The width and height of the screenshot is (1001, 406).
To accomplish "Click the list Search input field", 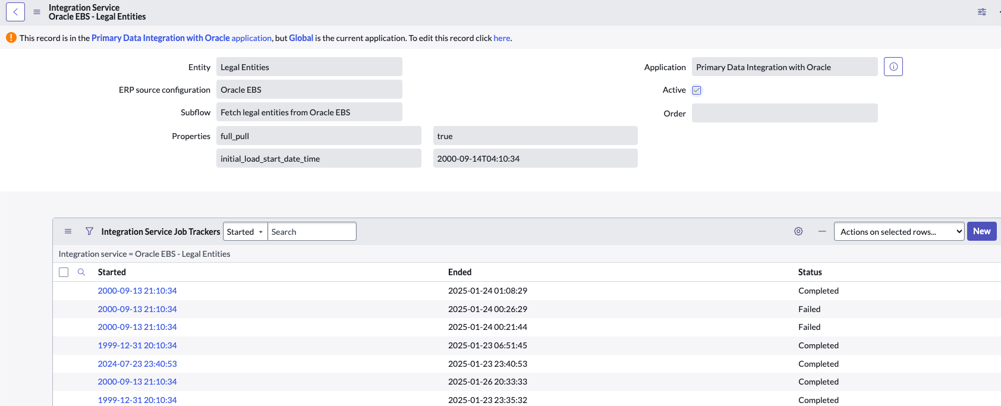I will point(311,231).
